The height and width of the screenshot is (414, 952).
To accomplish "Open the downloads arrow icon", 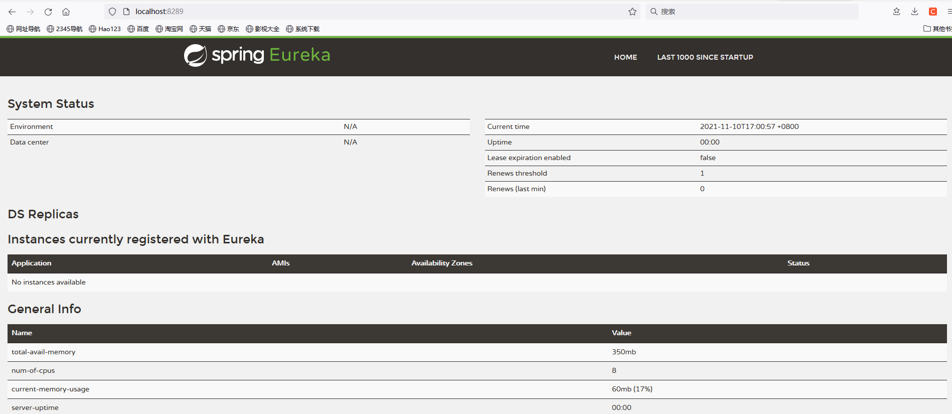I will [915, 12].
